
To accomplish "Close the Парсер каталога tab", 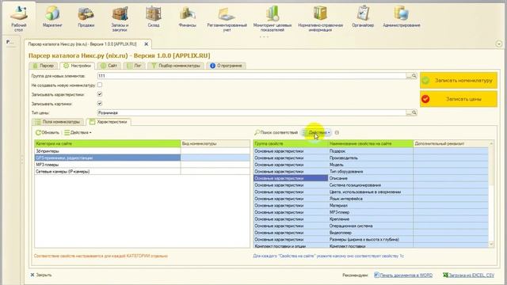I will (146, 44).
